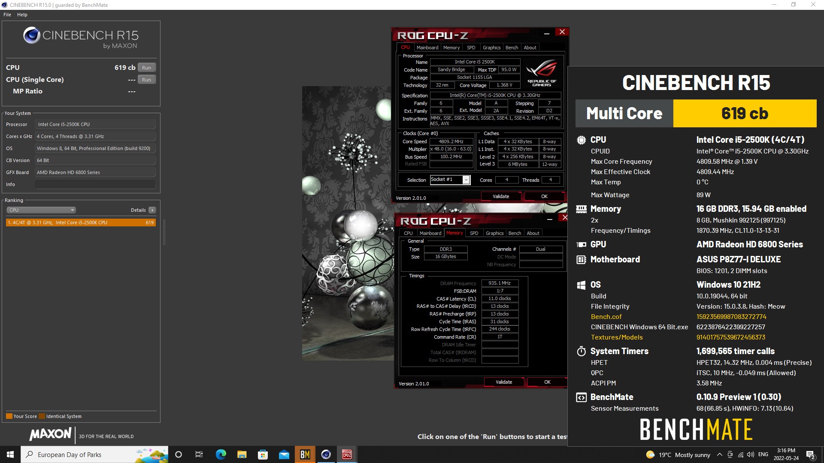This screenshot has height=463, width=824.
Task: Click the empty Info input field
Action: pyautogui.click(x=95, y=184)
